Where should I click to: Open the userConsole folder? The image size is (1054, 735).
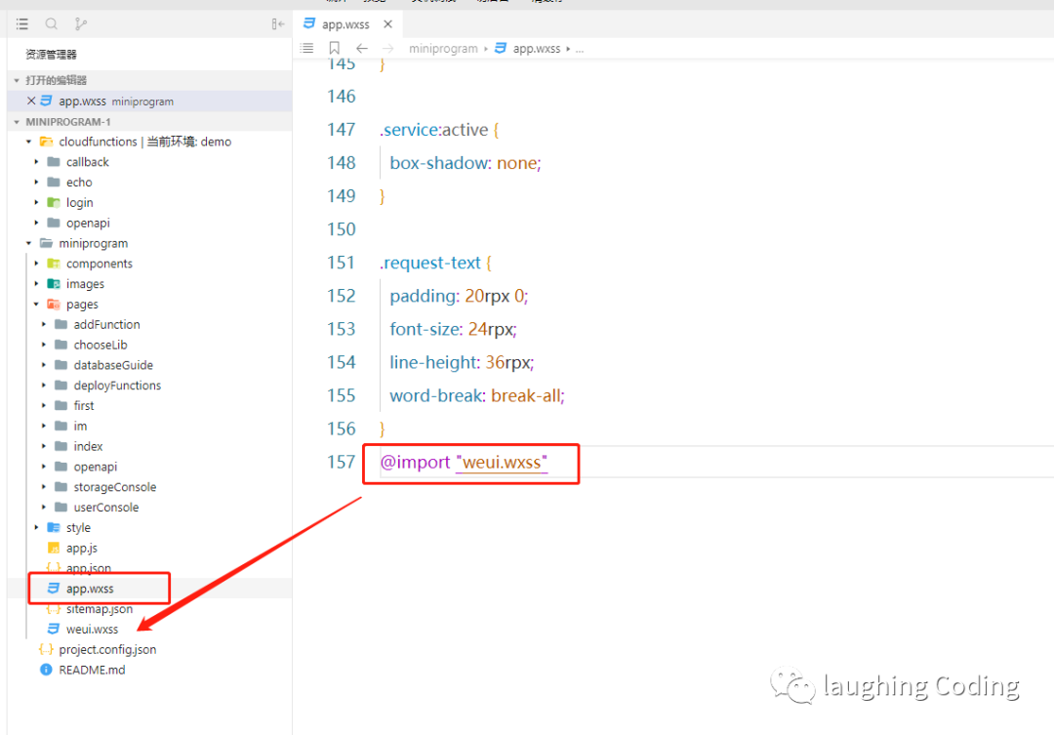tap(106, 507)
